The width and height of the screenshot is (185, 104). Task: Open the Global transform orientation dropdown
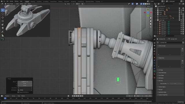point(68,4)
